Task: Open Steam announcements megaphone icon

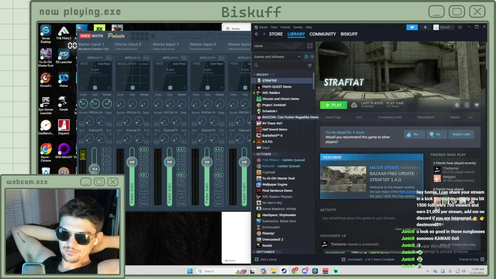Action: tap(412, 27)
